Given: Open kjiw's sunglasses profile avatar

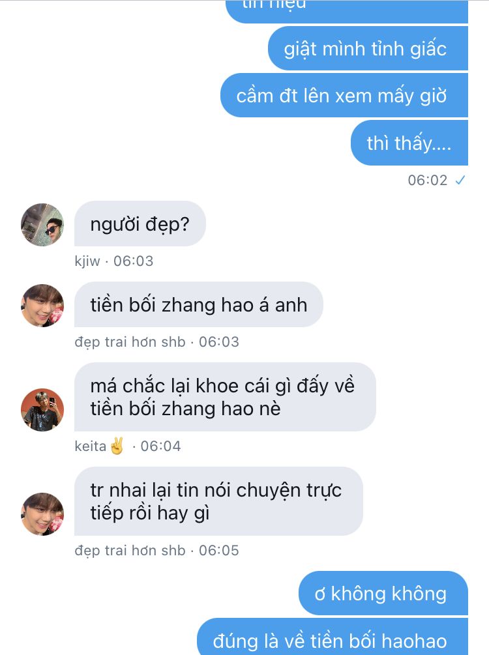Looking at the screenshot, I should (x=42, y=225).
